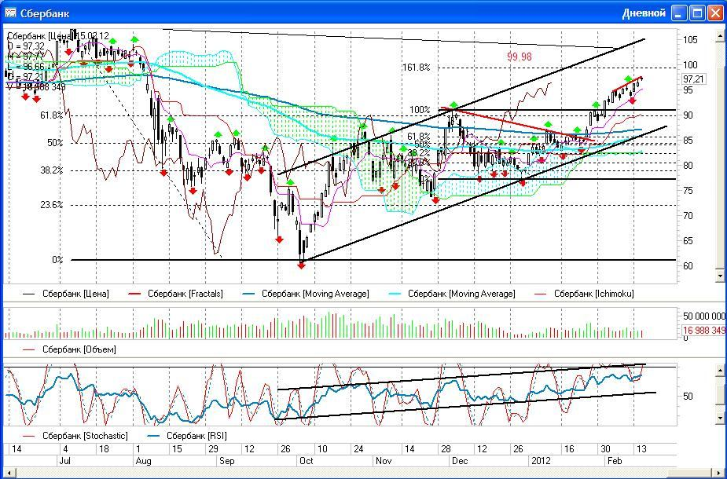Click the 100% Fibonacci level label
This screenshot has width=727, height=479.
point(420,110)
